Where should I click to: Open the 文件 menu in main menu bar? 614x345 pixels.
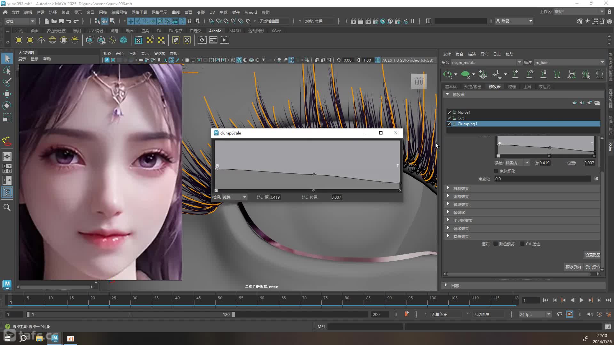(16, 12)
